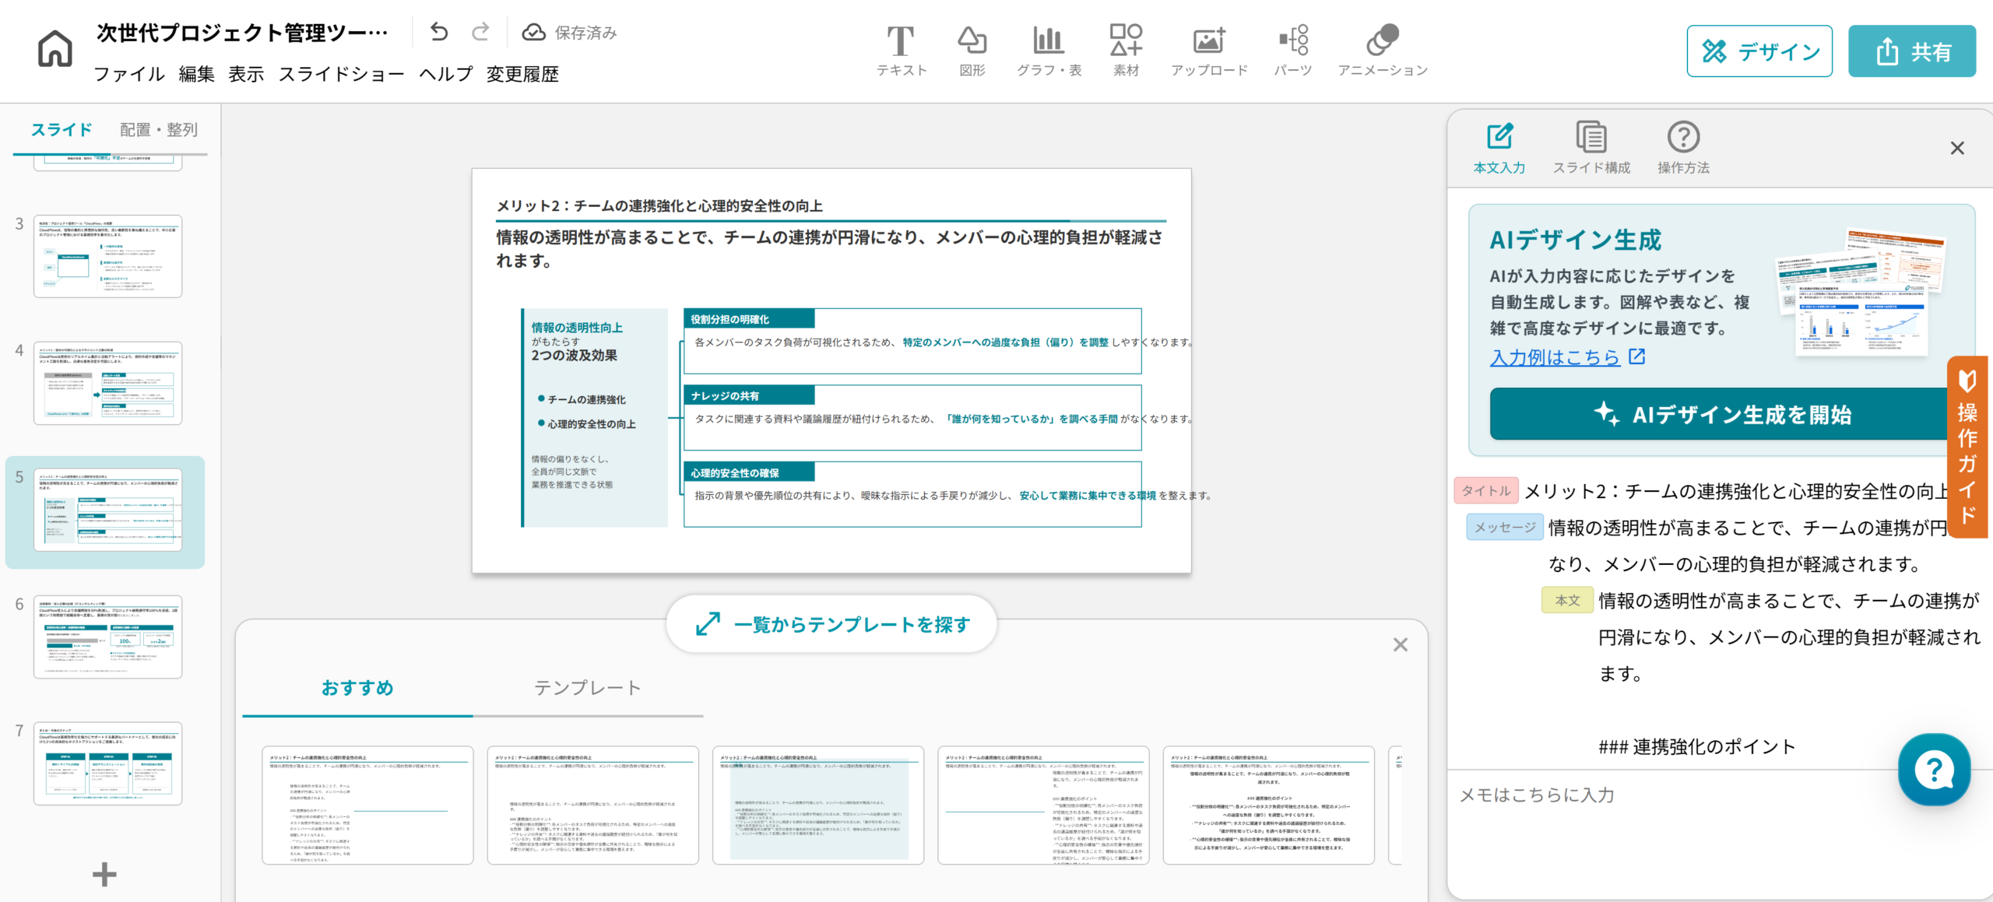
Task: Open the 表示 menu
Action: coord(246,74)
